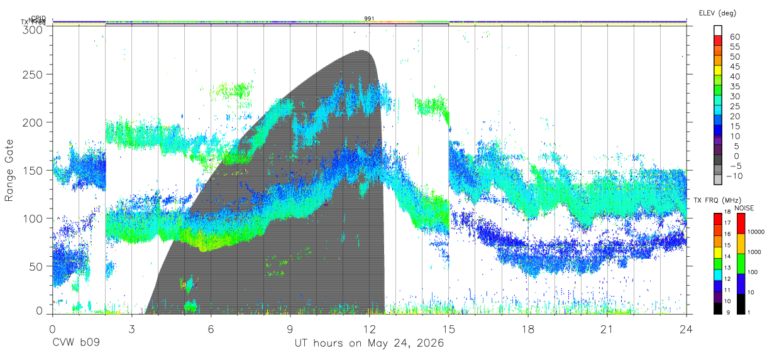The height and width of the screenshot is (356, 772).
Task: Click the "CVW b09" radar beam label
Action: pos(76,343)
